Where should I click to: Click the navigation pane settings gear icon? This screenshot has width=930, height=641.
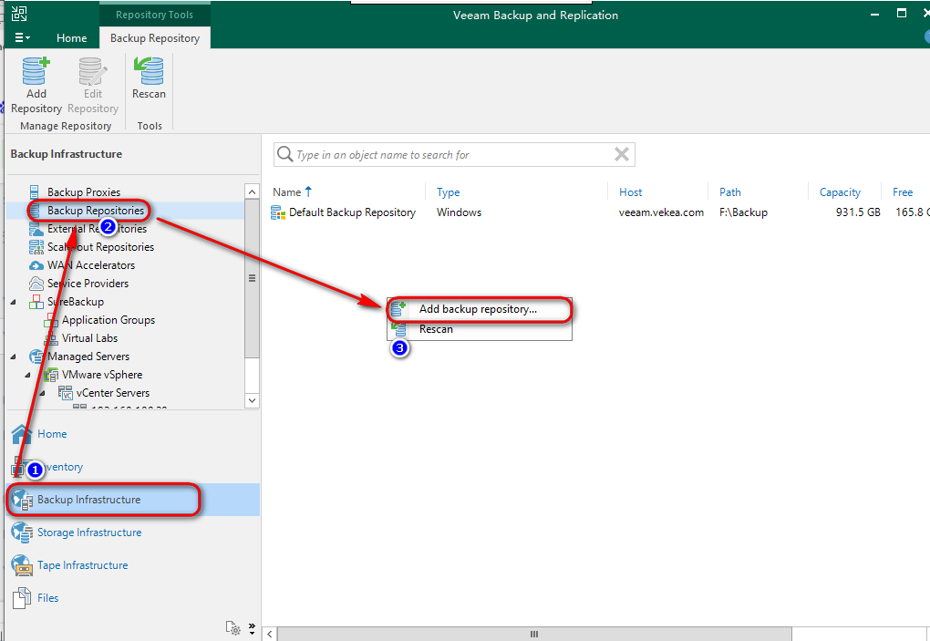(233, 628)
